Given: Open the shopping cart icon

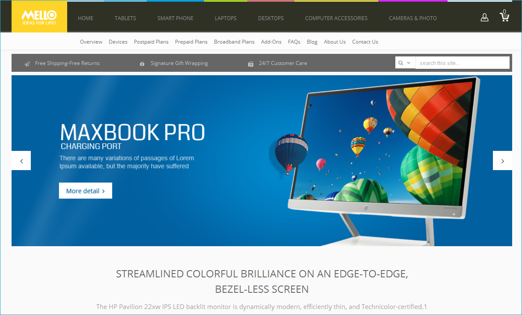Looking at the screenshot, I should 504,16.
